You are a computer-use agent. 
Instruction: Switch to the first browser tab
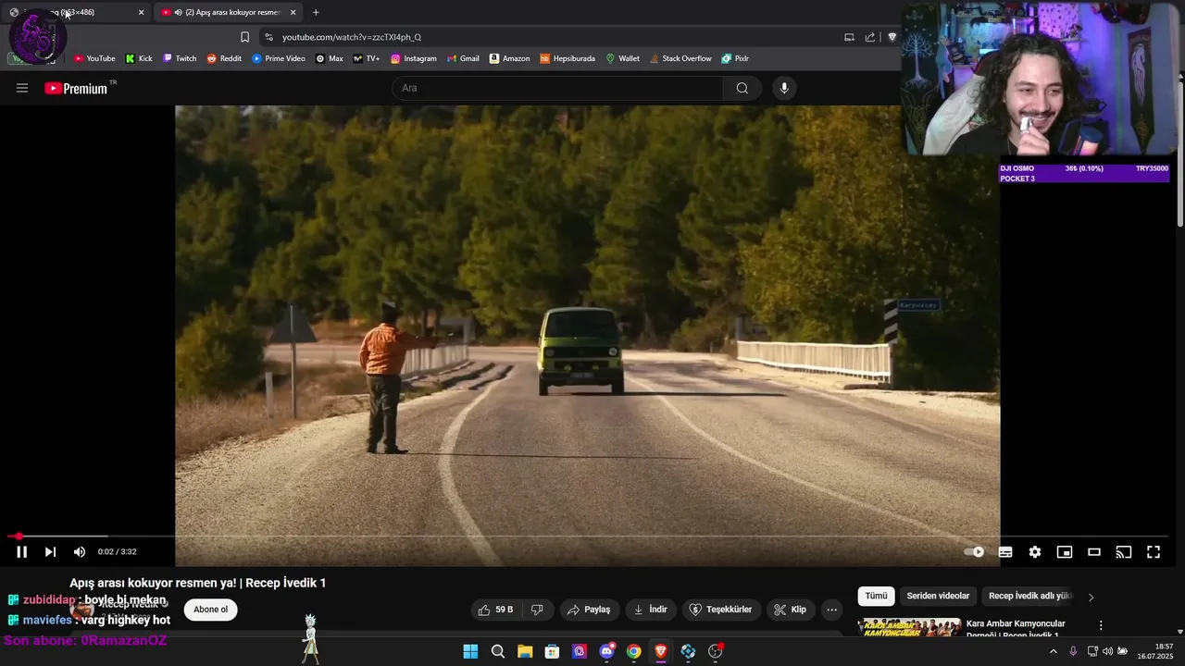(77, 12)
